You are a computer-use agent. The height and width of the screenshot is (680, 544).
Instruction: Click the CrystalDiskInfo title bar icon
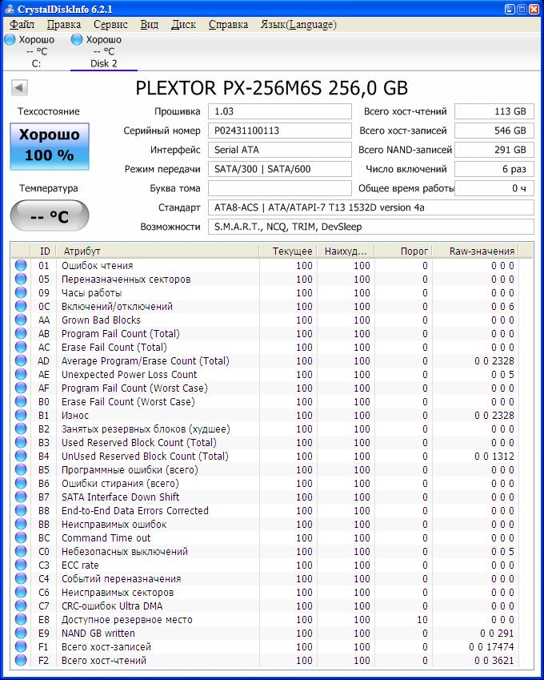tap(8, 9)
